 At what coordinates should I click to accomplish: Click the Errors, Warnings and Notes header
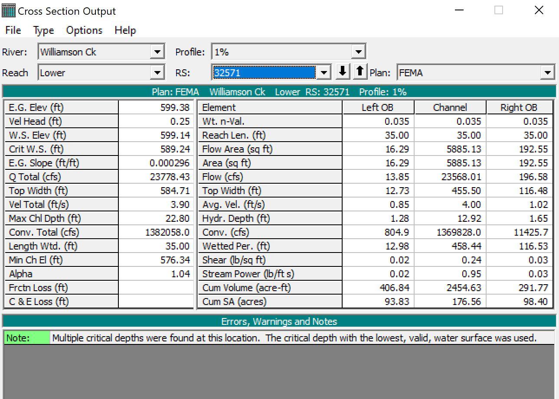(x=279, y=321)
